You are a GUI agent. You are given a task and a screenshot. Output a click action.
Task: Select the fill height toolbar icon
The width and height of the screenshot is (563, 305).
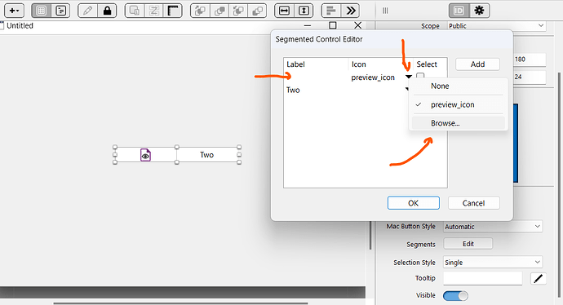tap(304, 11)
